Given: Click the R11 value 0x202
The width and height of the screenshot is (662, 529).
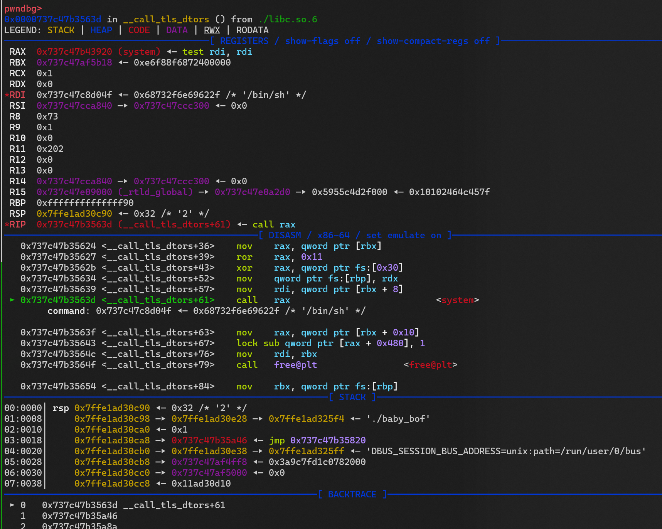Looking at the screenshot, I should (x=50, y=149).
